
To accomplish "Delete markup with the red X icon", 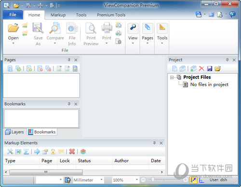I will (72, 151).
